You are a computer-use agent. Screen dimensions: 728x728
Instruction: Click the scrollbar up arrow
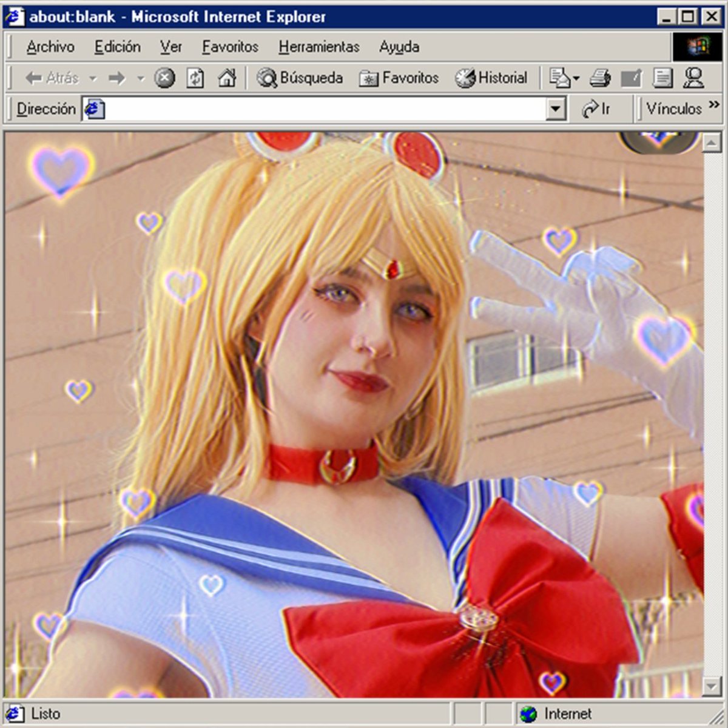(712, 143)
